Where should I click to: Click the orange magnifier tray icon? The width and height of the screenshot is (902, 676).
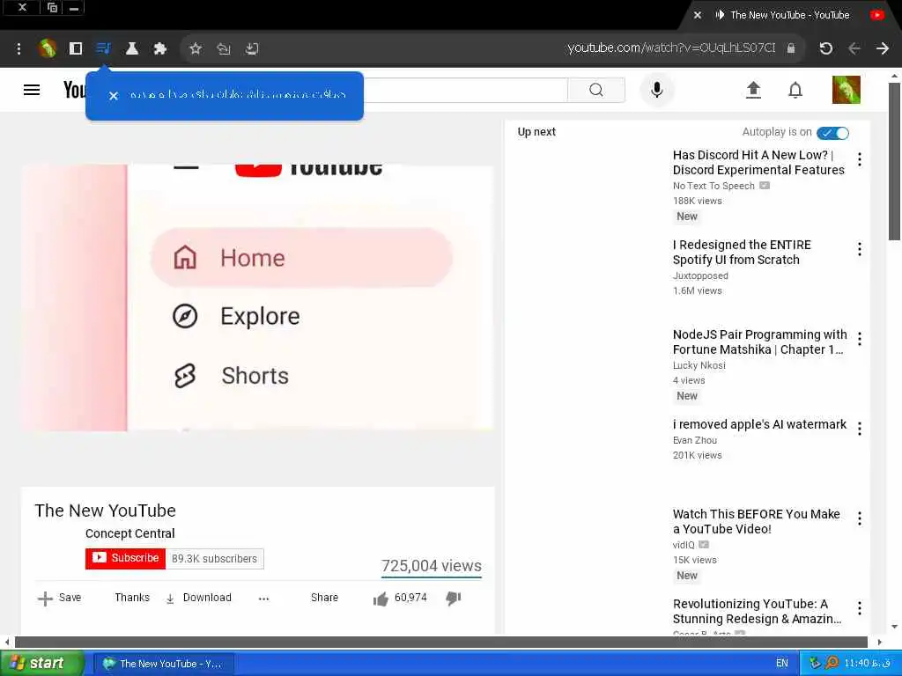coord(832,663)
